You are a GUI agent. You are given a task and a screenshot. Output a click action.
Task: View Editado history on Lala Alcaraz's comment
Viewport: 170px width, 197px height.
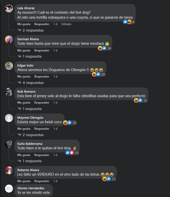(x=66, y=24)
